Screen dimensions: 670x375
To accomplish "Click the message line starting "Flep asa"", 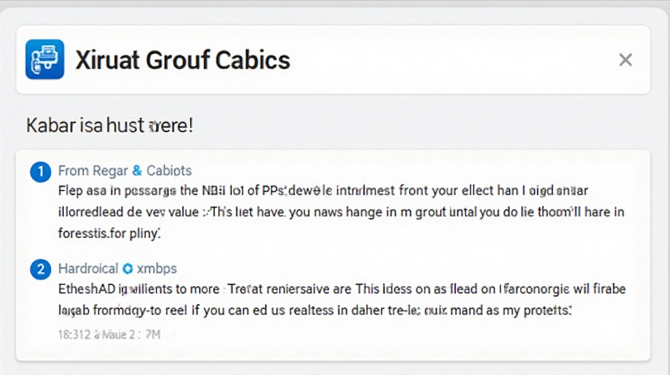I will [323, 191].
